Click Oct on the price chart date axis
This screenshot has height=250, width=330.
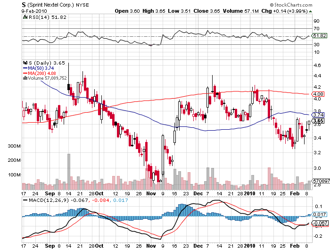[99, 193]
